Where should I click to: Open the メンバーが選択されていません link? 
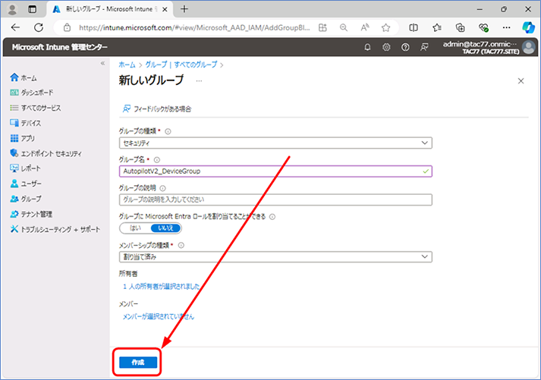(159, 316)
